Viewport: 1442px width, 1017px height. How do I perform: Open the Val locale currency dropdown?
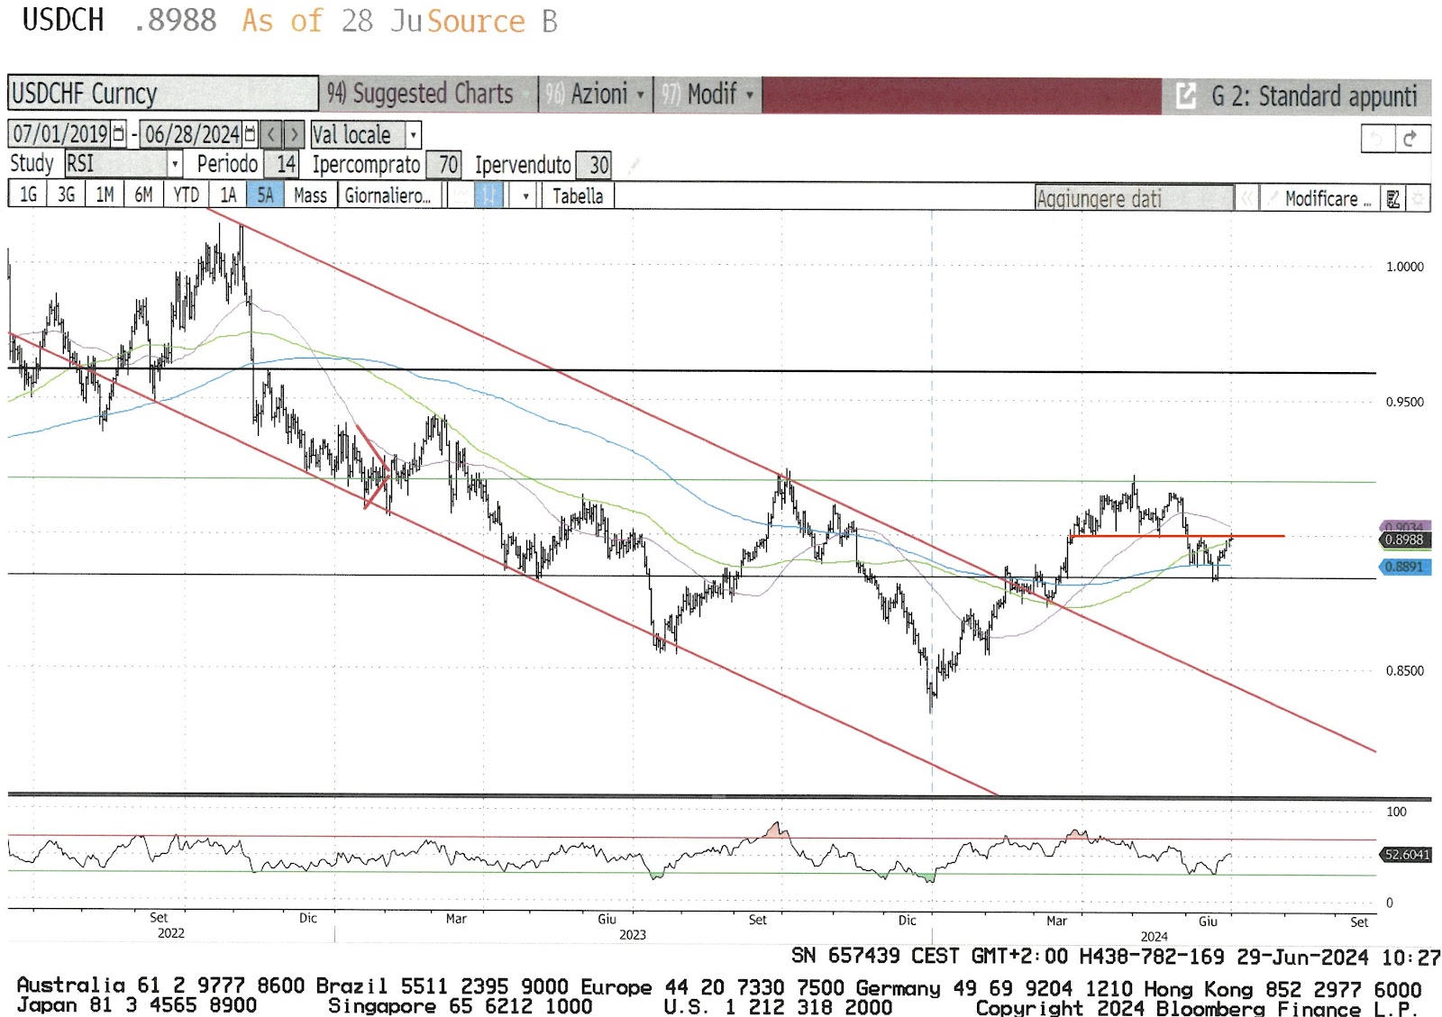[366, 135]
